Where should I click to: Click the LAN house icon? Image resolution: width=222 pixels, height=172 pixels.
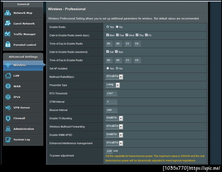(8, 75)
